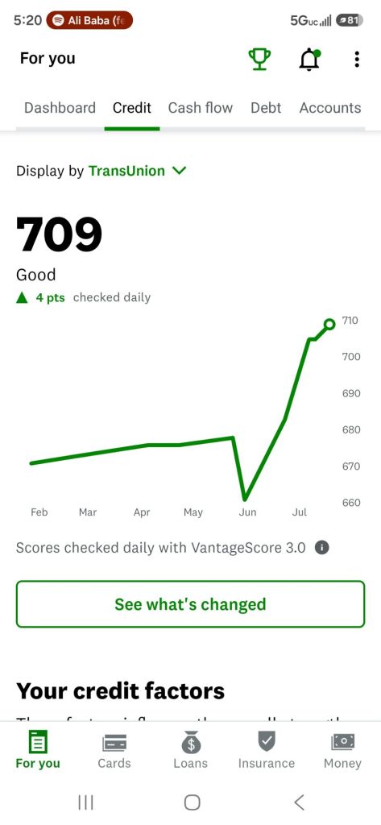Tap the Spotify Ali Baba status pill
381x825 pixels.
tap(89, 20)
